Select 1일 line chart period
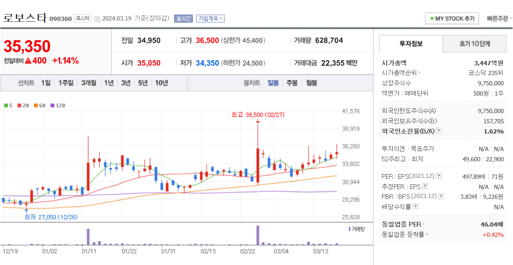513x265 pixels. [x=46, y=83]
